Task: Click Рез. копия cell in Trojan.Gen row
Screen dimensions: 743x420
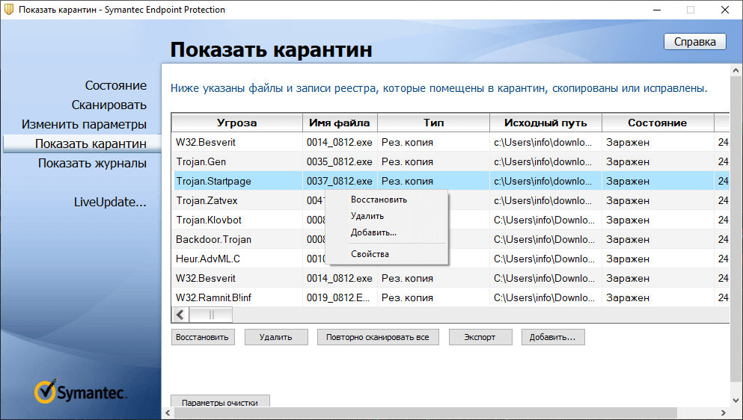Action: [x=433, y=161]
